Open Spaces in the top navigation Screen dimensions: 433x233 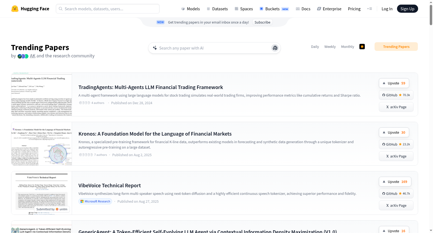pos(244,9)
